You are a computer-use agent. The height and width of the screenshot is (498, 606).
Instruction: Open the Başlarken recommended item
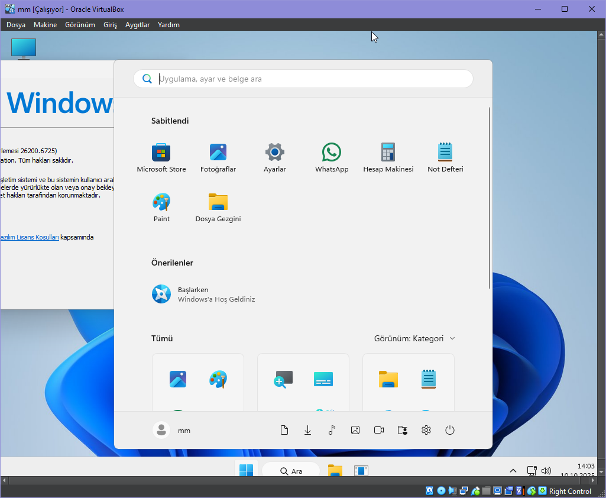[203, 294]
